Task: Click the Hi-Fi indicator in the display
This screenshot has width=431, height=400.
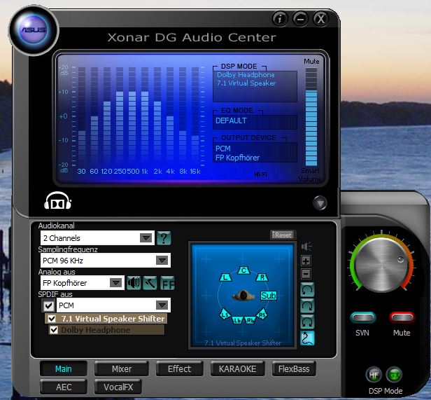Action: coord(260,174)
